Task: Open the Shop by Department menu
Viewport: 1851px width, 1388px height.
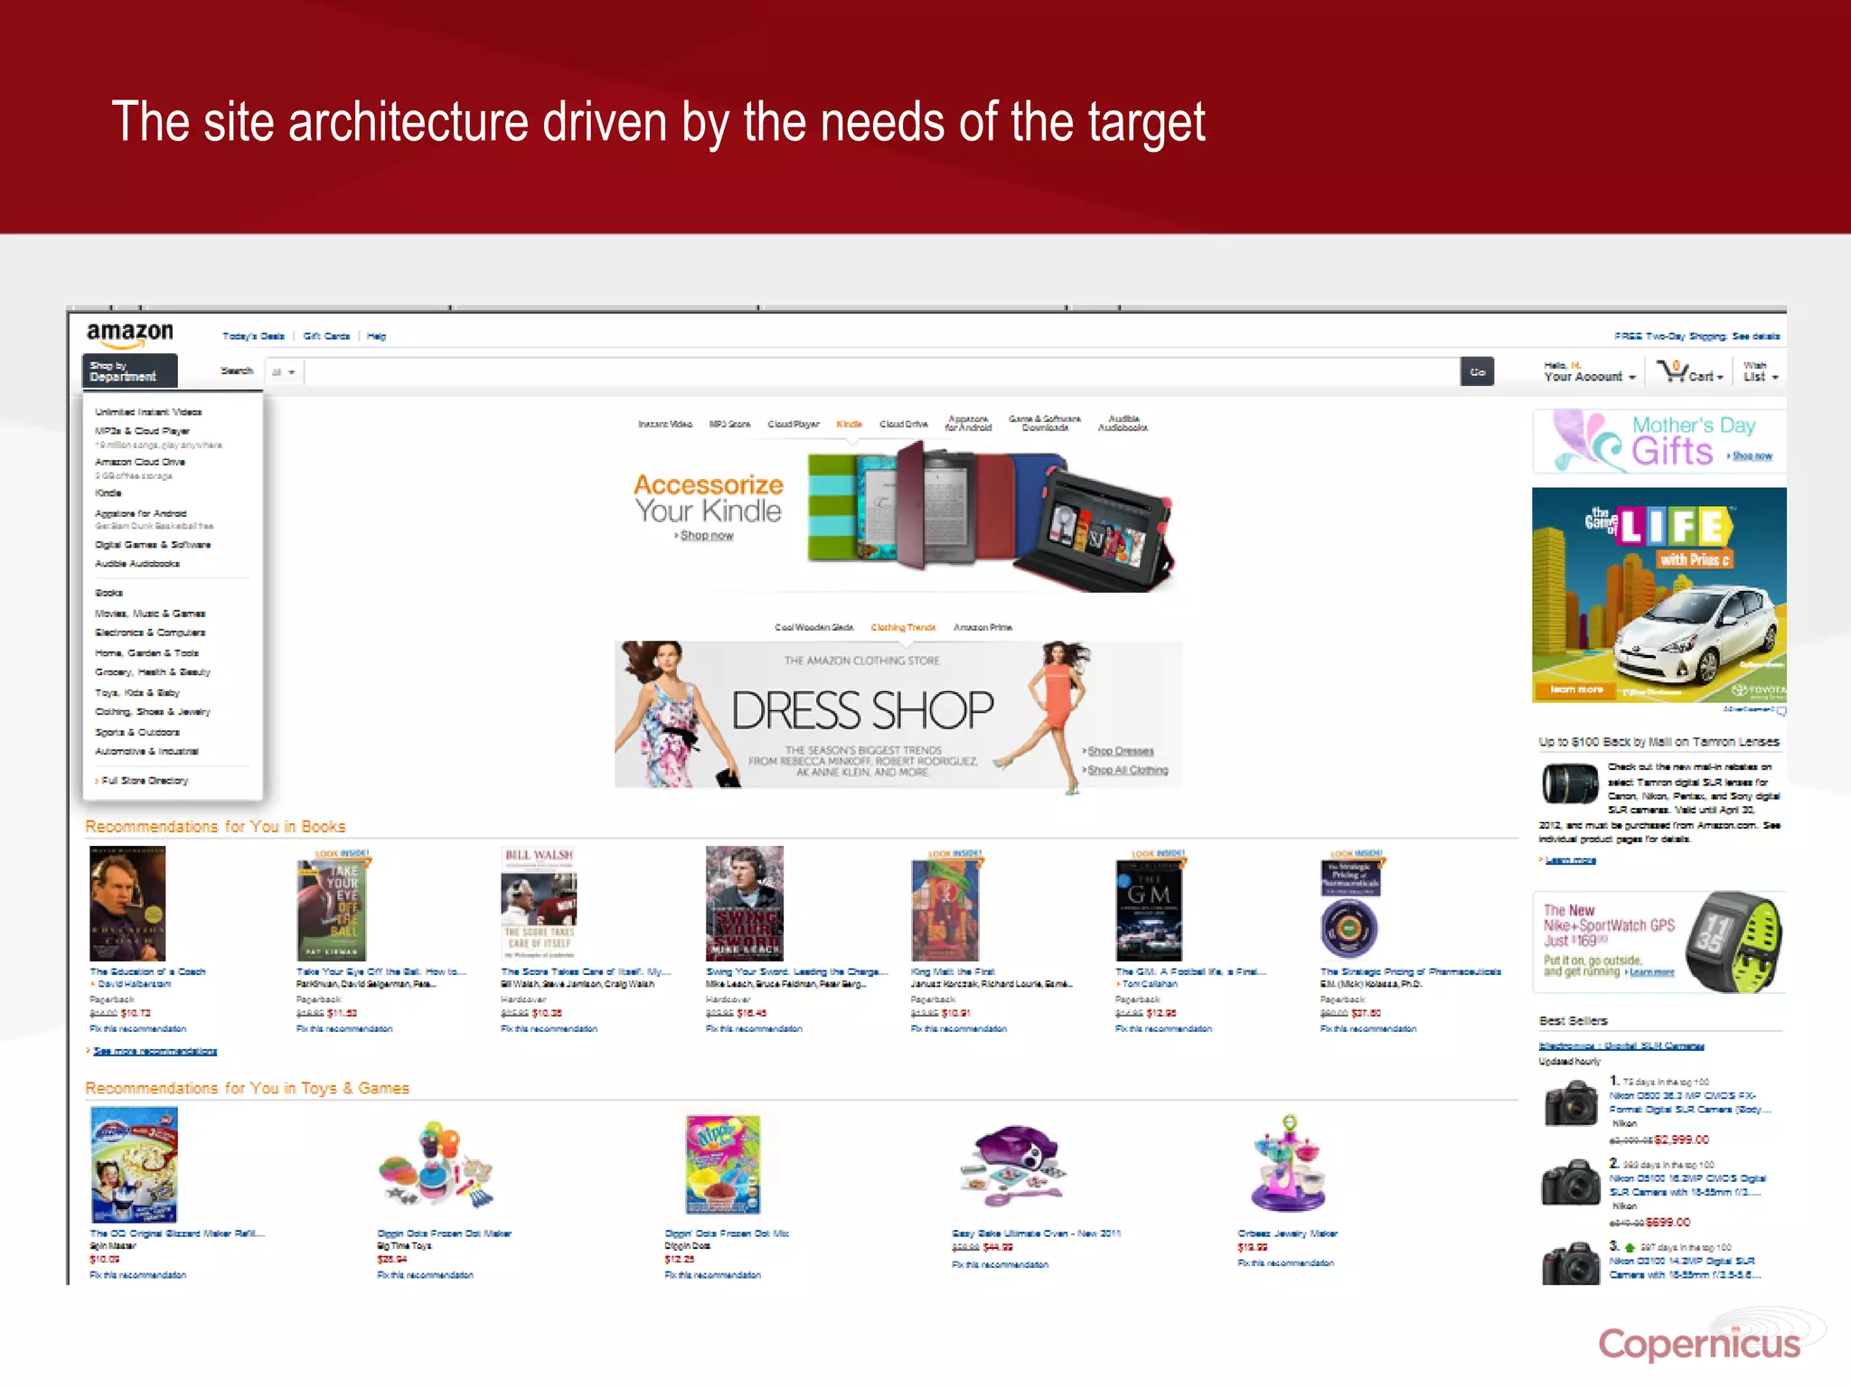Action: click(129, 371)
